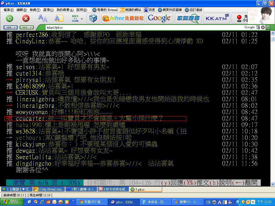Screen dimensions: 275x206
Task: Open the WEB mode dropdown
Action: coord(10,28)
